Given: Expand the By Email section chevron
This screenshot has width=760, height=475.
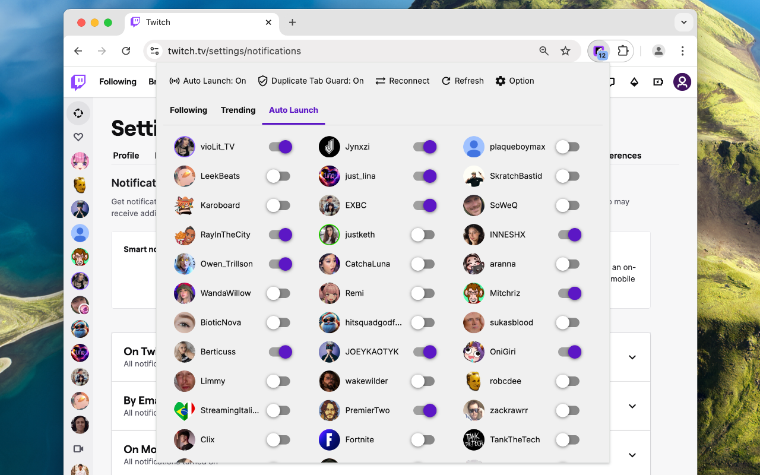Looking at the screenshot, I should click(632, 406).
